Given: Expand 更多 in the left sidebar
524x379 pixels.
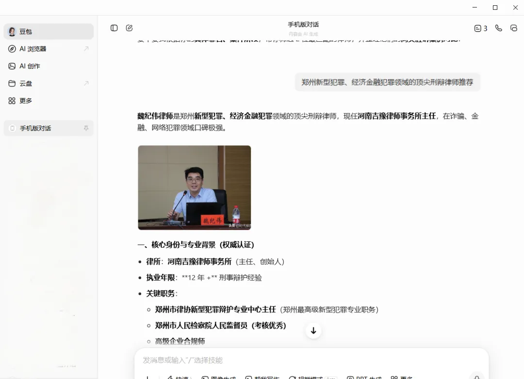Looking at the screenshot, I should pyautogui.click(x=28, y=101).
